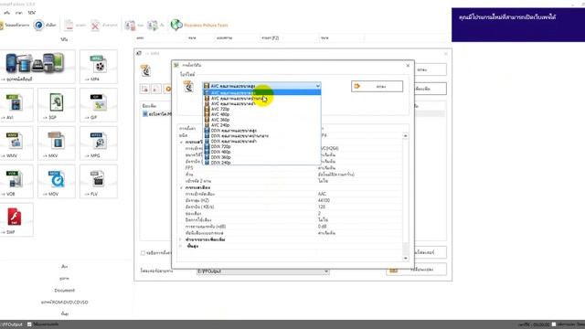Select DIVX low quality and size preset
This screenshot has height=329, width=585.
click(x=262, y=142)
